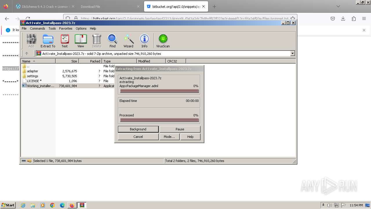Screen dimensions: 371x209
Task: Go up one folder level arrow
Action: [27, 53]
